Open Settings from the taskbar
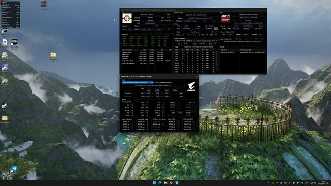The width and height of the screenshot is (331, 186). click(x=171, y=183)
